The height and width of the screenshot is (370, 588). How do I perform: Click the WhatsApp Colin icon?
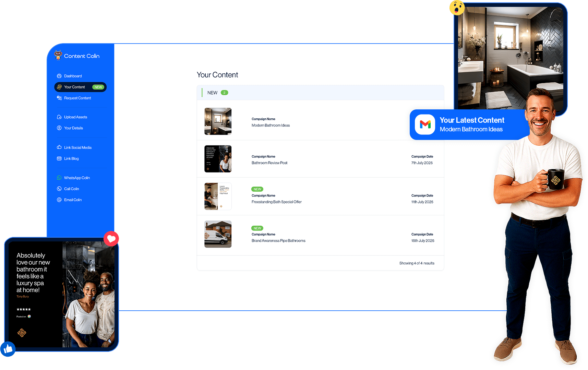[59, 178]
